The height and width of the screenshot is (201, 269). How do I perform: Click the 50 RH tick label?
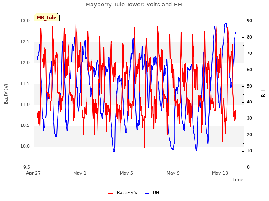click(x=249, y=86)
